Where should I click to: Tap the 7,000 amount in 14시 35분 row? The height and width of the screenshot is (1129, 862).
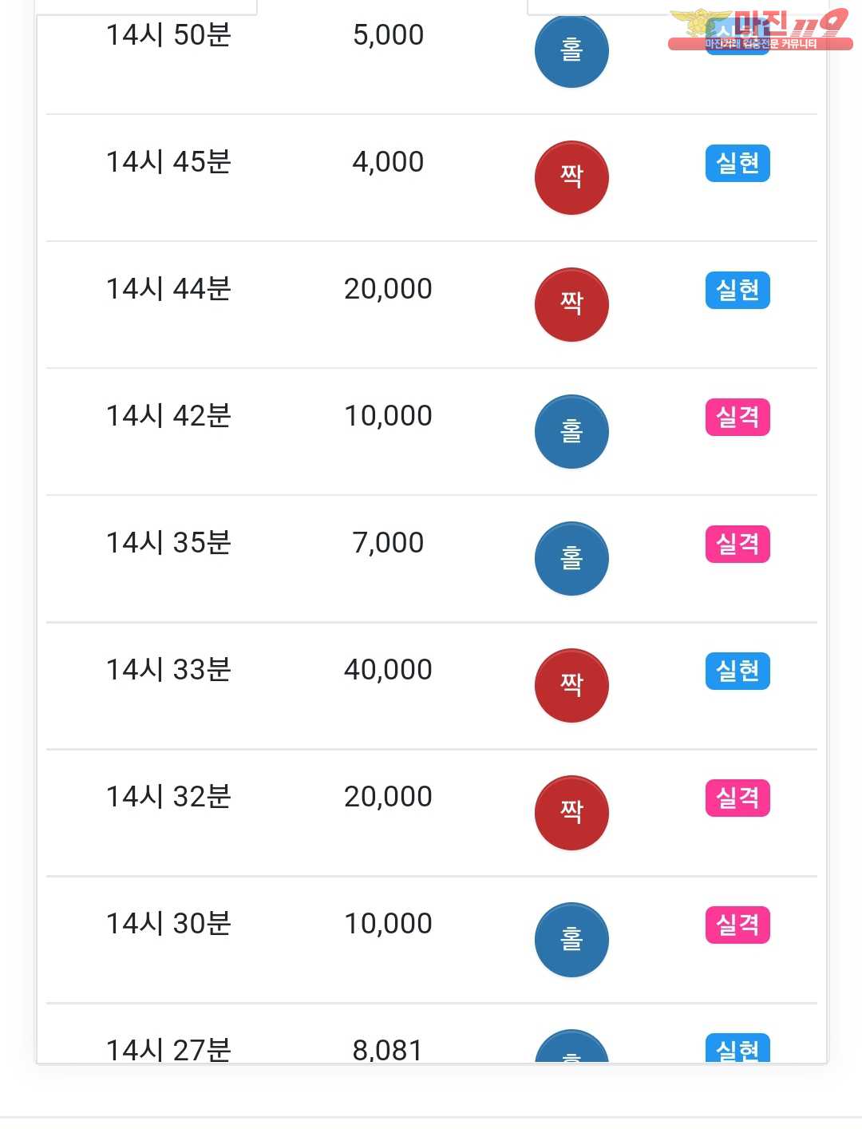click(x=388, y=542)
